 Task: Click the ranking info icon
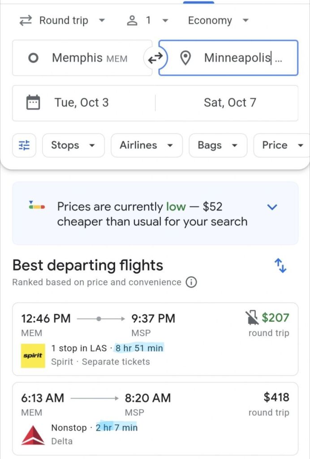coord(191,283)
